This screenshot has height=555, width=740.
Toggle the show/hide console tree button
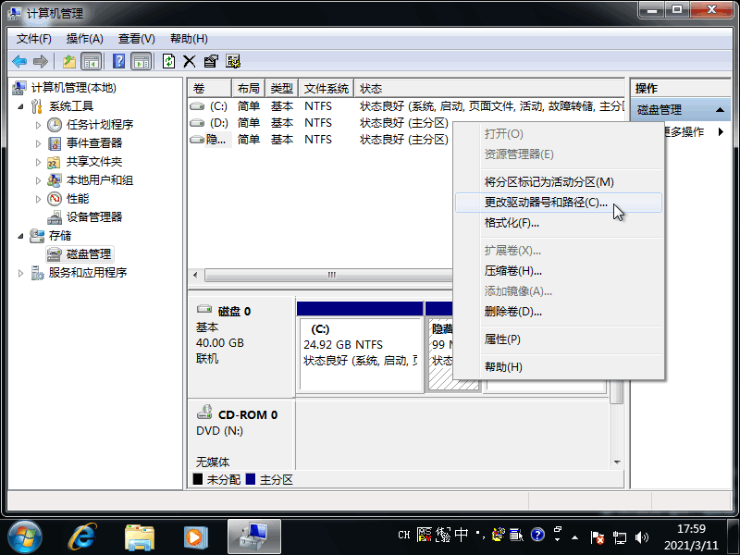92,61
